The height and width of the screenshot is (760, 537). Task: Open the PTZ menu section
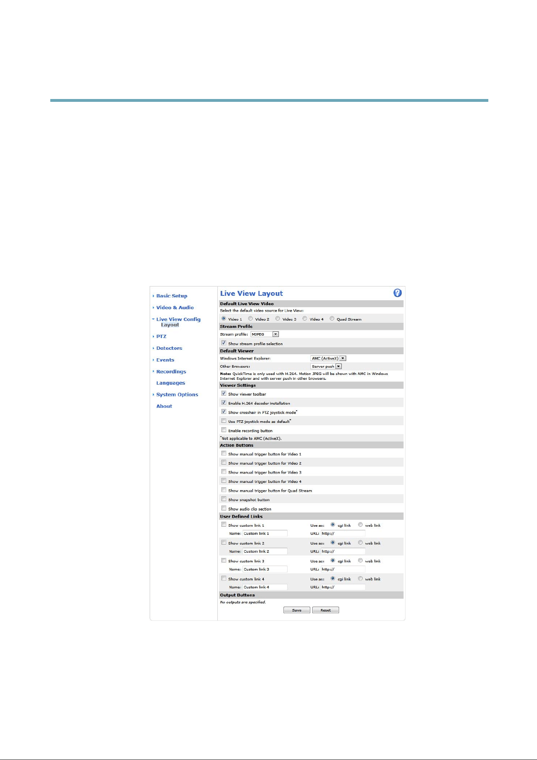(161, 336)
